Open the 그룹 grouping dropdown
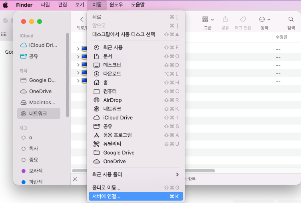The height and width of the screenshot is (203, 301). pyautogui.click(x=208, y=20)
